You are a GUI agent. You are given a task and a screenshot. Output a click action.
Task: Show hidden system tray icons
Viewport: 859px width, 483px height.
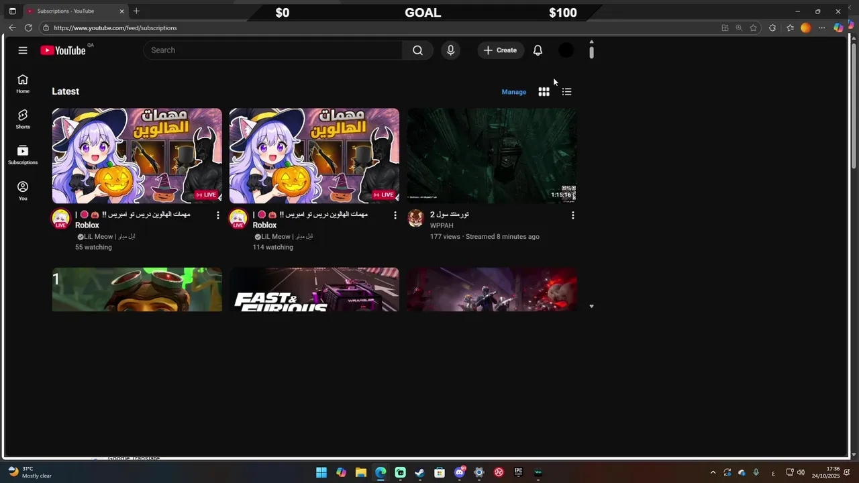tap(713, 472)
